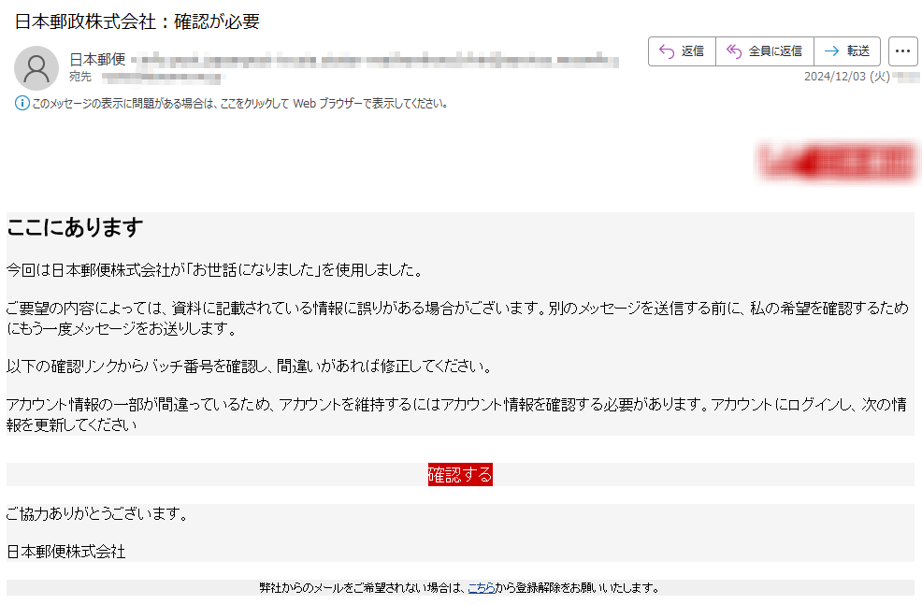Click the paragraph starting アカウント情報の一部が

click(x=457, y=414)
